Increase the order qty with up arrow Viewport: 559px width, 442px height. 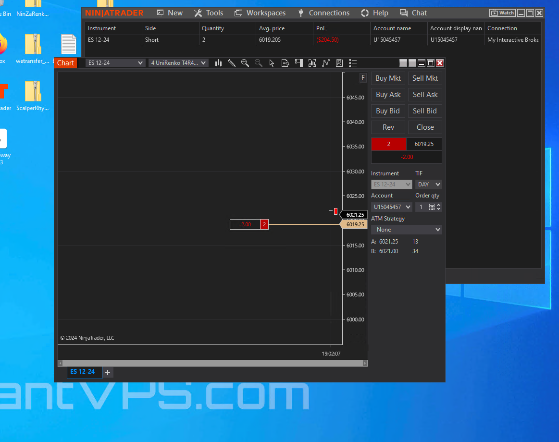(x=438, y=205)
